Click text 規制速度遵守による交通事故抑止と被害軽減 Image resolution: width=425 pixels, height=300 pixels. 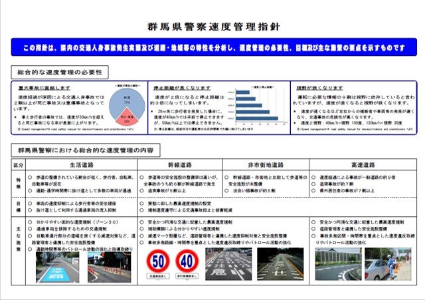190,210
